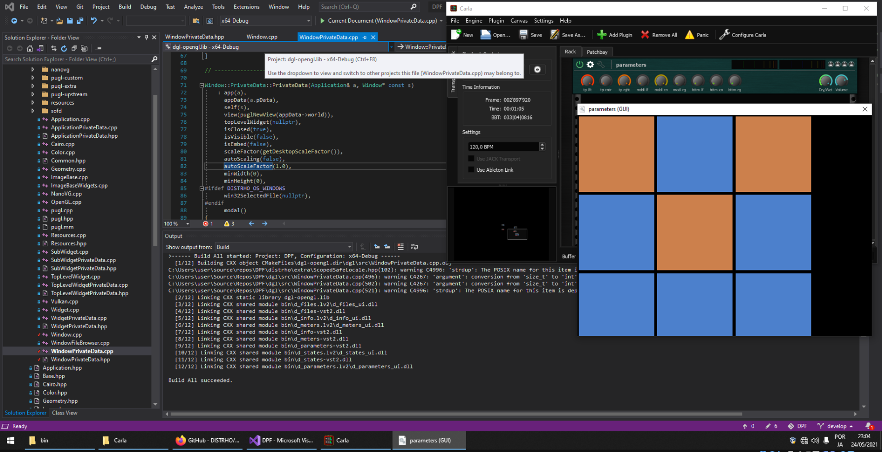Image resolution: width=882 pixels, height=452 pixels.
Task: Toggle the top-left orange square in parameters GUI
Action: point(616,154)
